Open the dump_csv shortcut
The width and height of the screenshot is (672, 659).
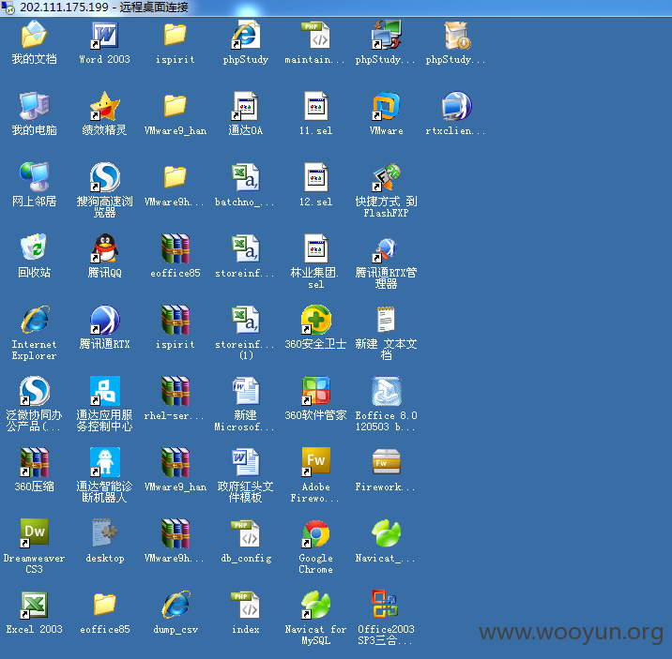[x=175, y=604]
